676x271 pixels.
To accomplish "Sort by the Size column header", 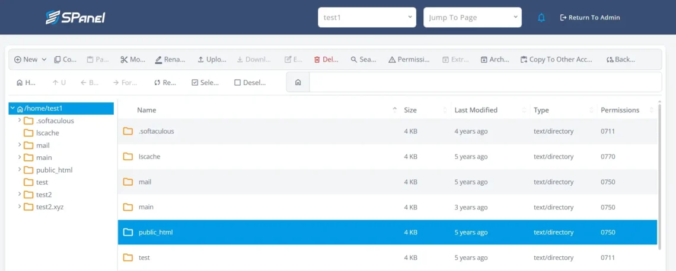I will [x=410, y=110].
